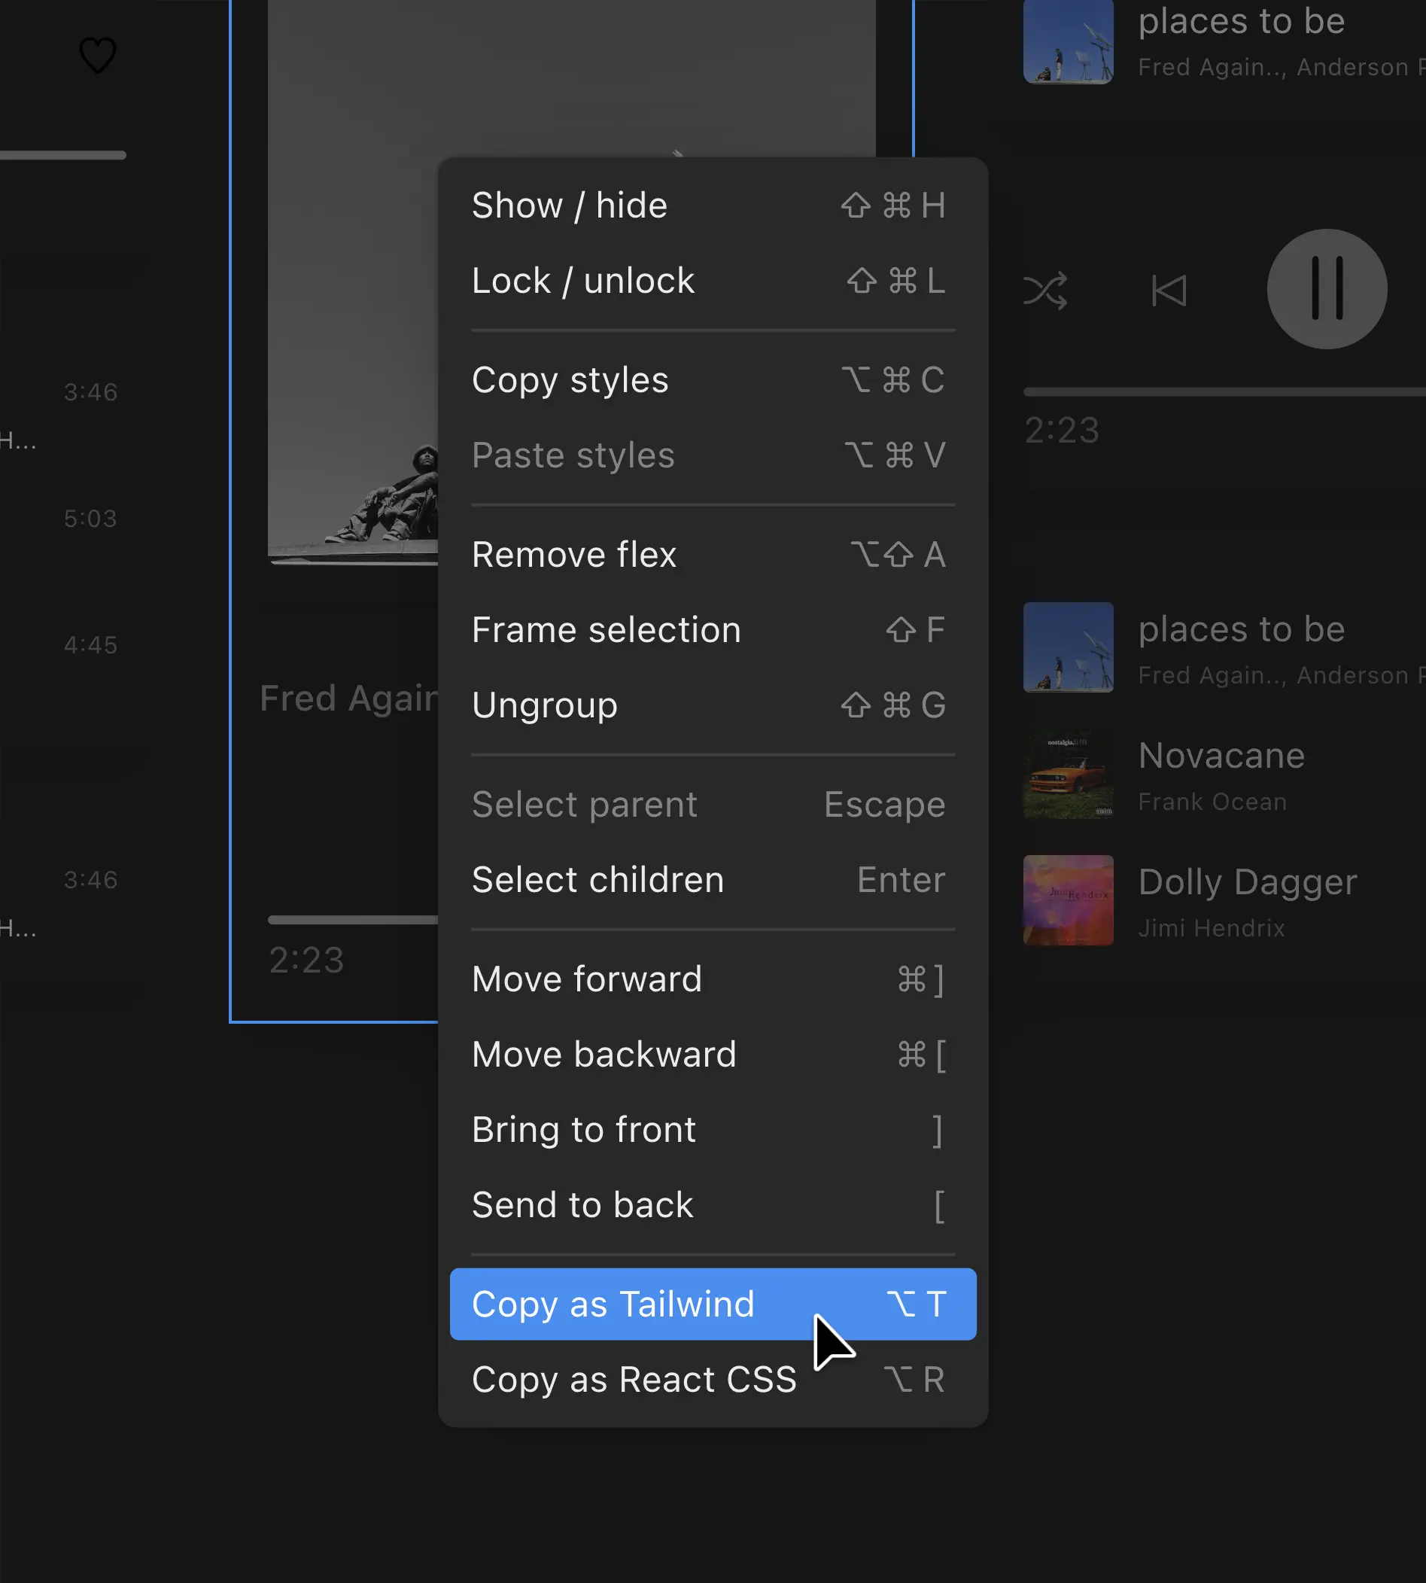The height and width of the screenshot is (1583, 1426).
Task: Choose Remove flex option
Action: coord(713,555)
